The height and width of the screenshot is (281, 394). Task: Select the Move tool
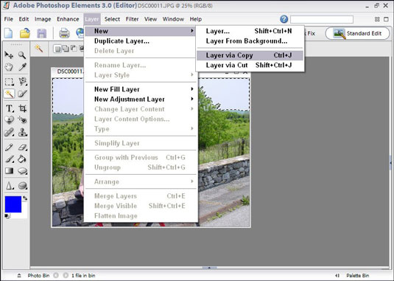click(9, 55)
